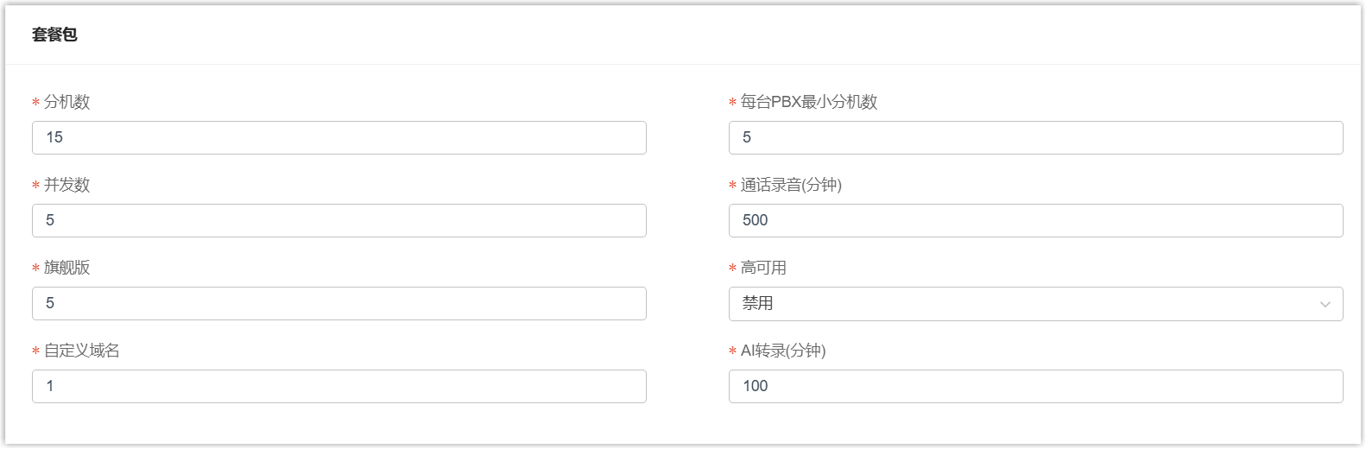The width and height of the screenshot is (1366, 449).
Task: Click the 自定义域名 input field
Action: [x=338, y=387]
